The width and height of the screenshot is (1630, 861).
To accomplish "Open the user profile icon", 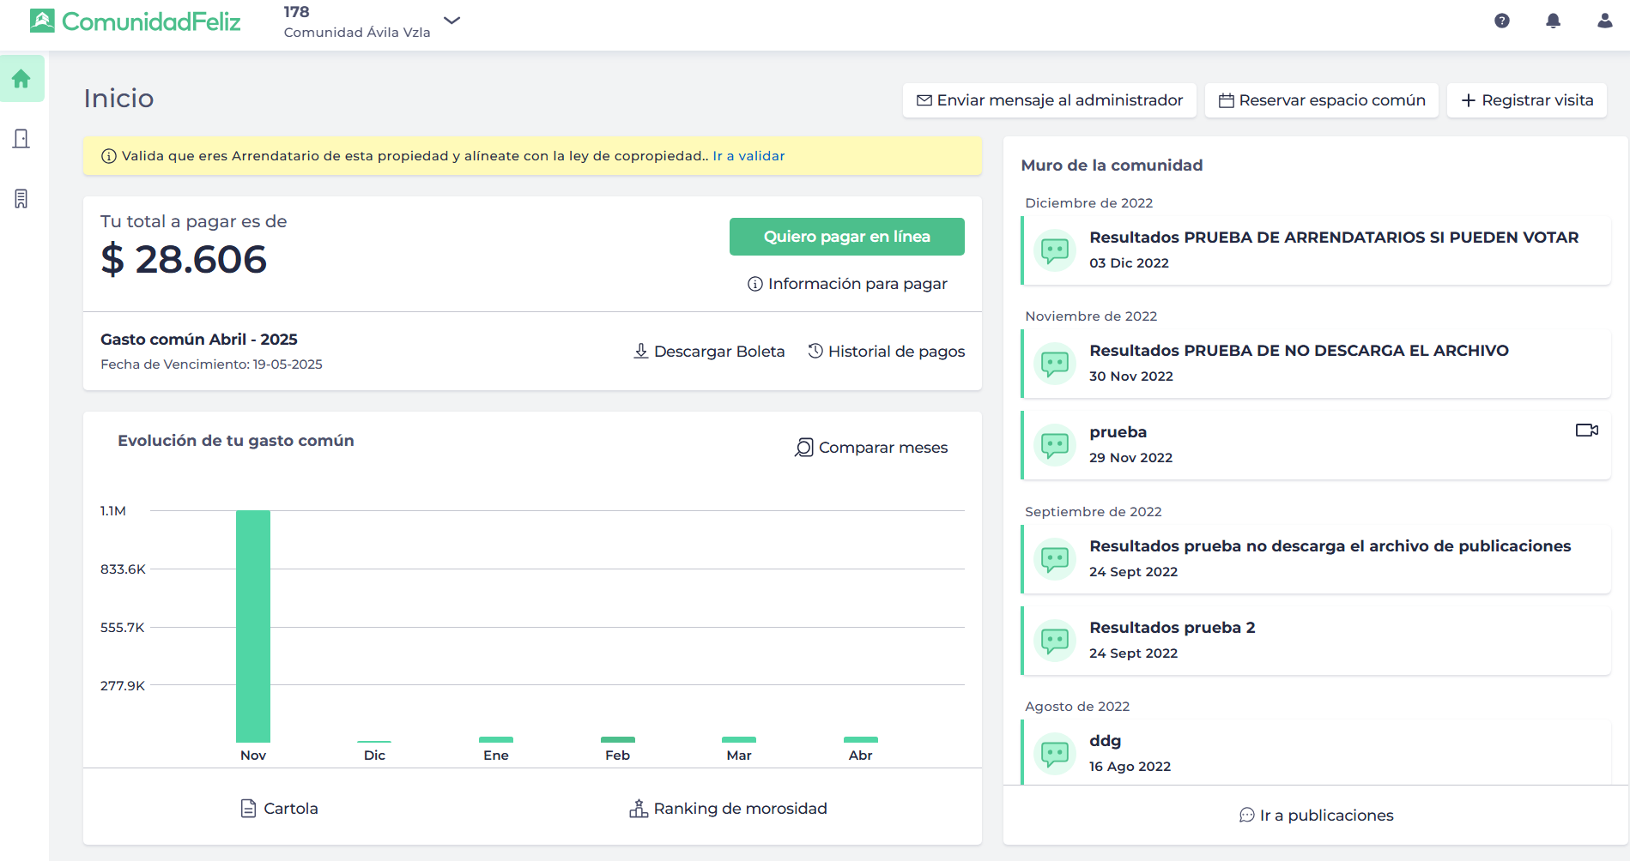I will click(1604, 21).
